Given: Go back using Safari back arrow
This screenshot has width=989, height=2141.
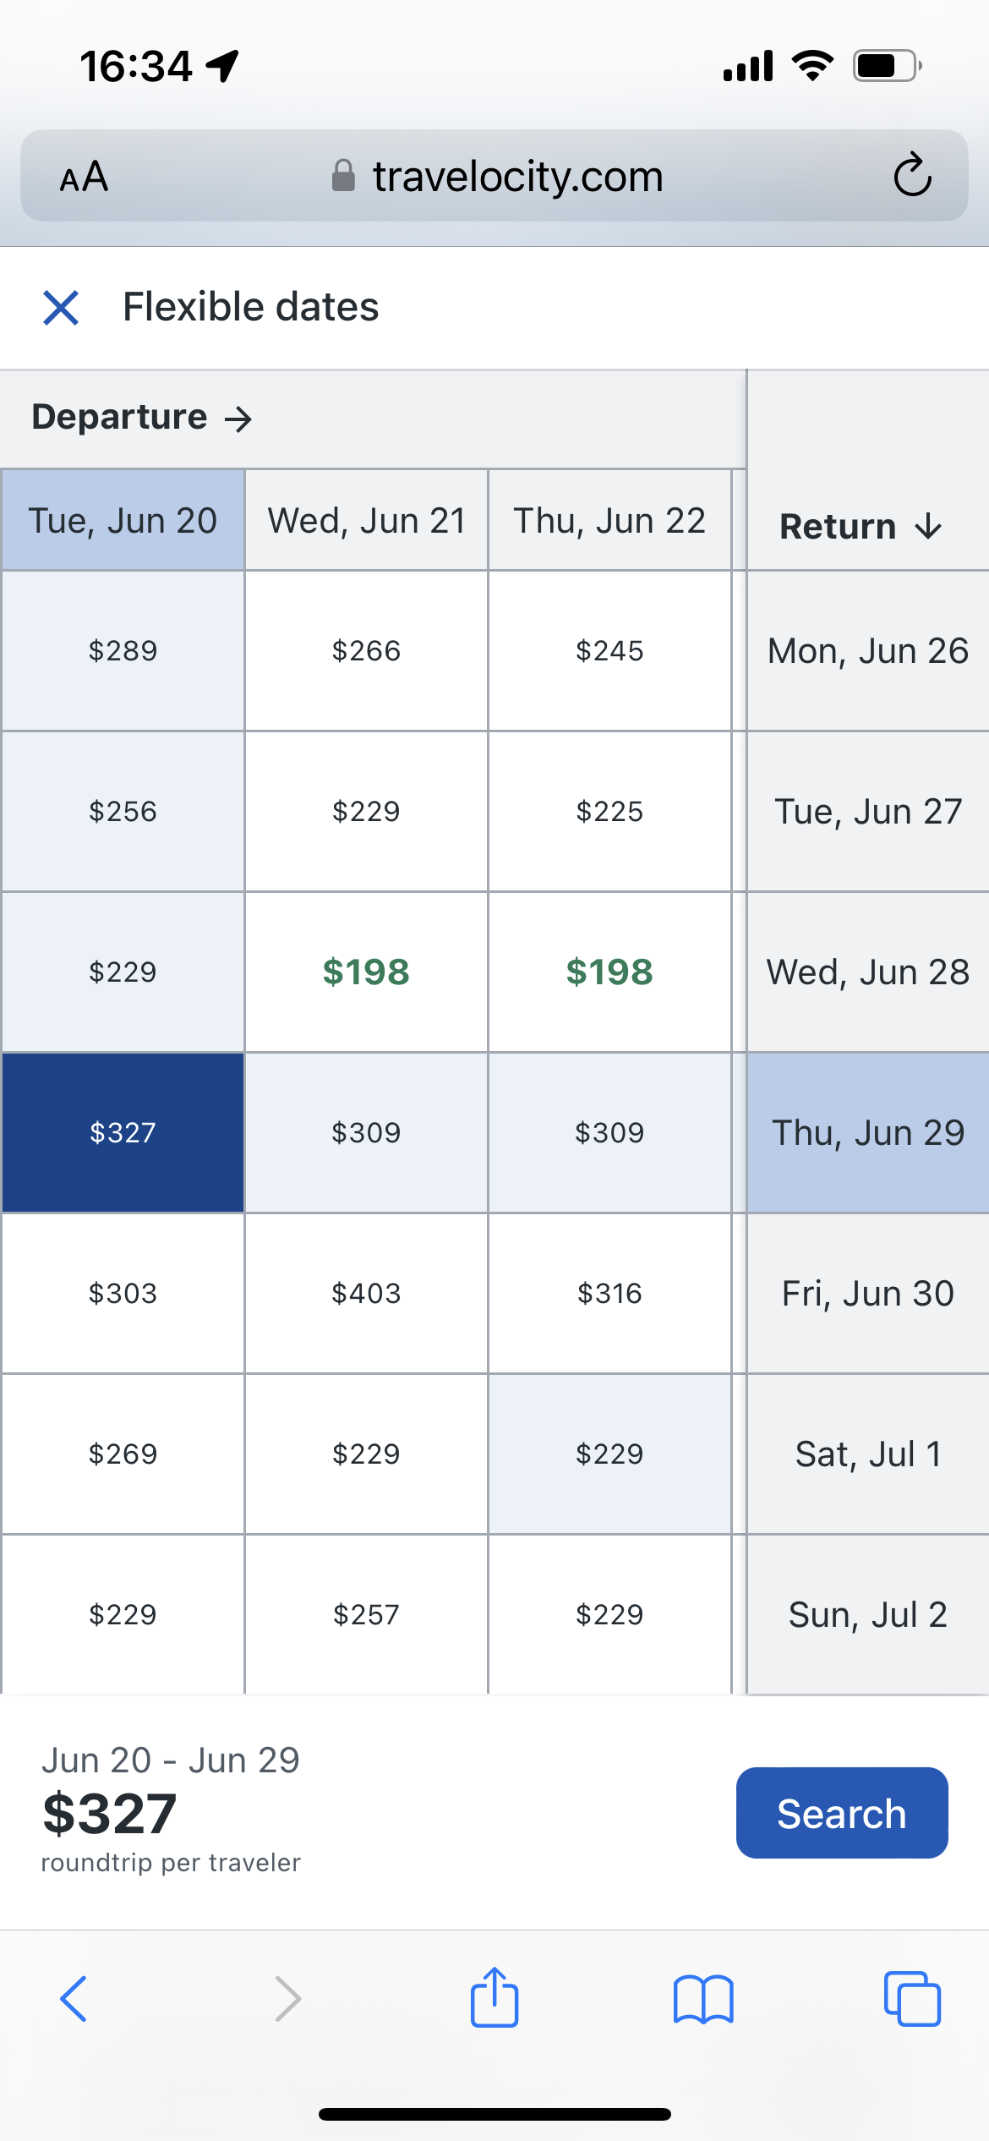Looking at the screenshot, I should pyautogui.click(x=74, y=1999).
